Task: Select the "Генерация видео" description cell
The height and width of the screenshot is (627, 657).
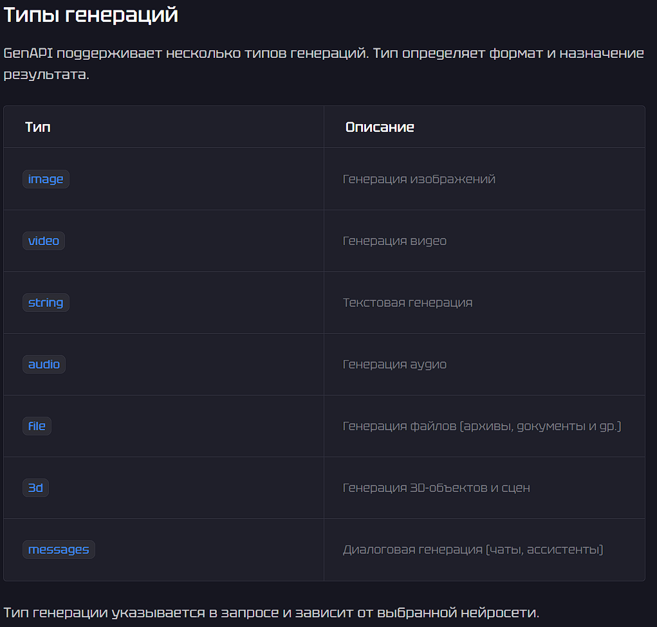Action: pyautogui.click(x=394, y=241)
